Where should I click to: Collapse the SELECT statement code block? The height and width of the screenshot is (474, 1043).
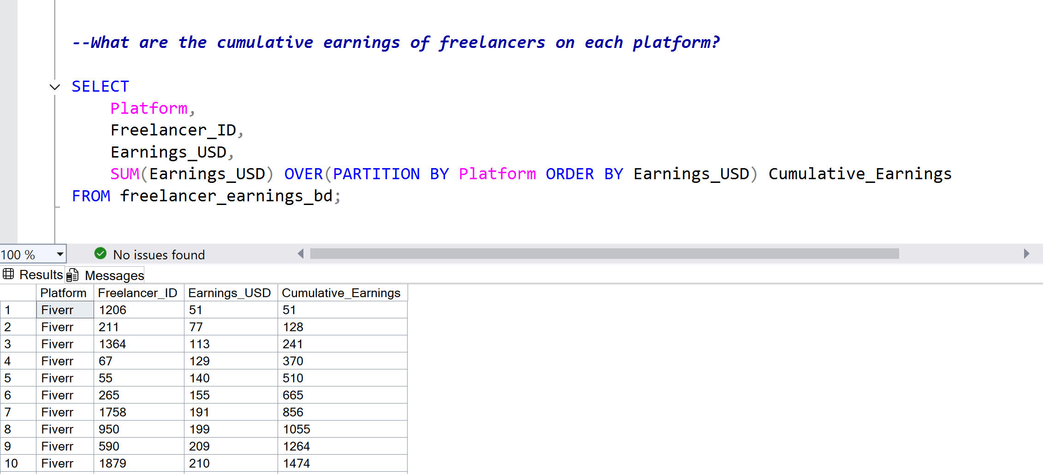click(x=55, y=87)
